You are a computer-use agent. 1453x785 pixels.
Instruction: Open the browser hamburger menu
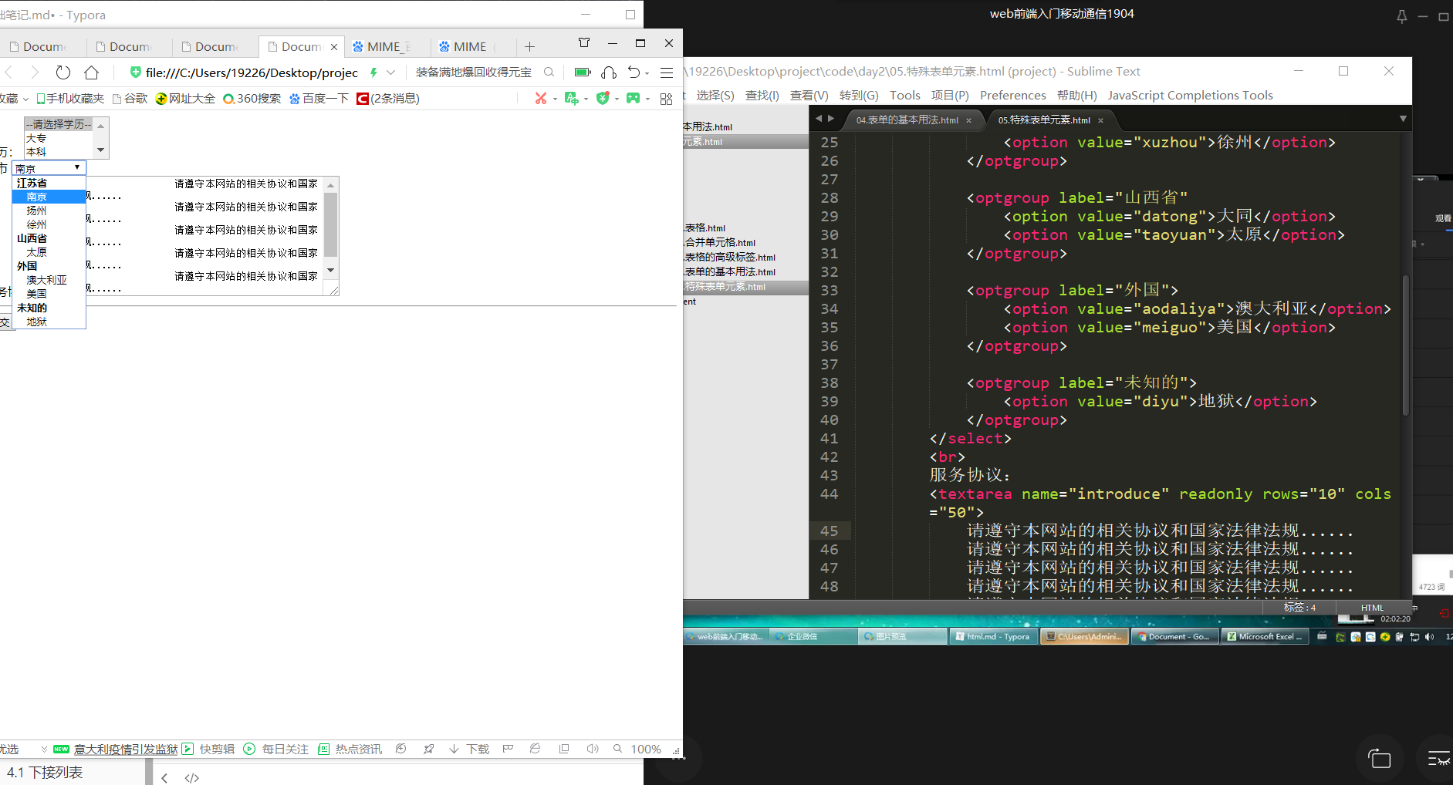(667, 72)
